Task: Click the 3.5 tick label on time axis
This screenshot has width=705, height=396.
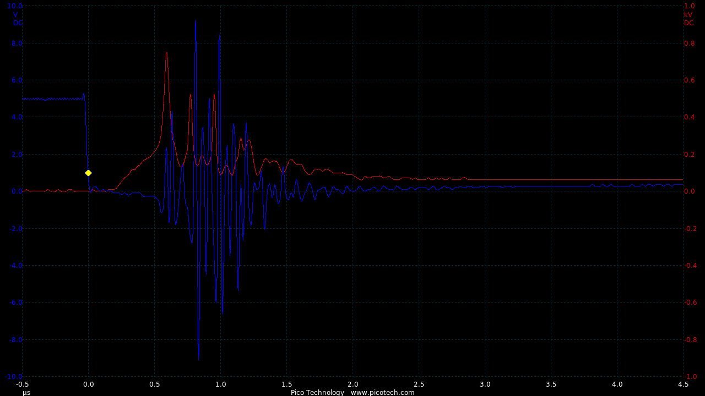Action: [x=551, y=384]
